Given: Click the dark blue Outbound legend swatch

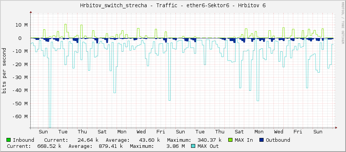Looking at the screenshot, I should click(262, 140).
